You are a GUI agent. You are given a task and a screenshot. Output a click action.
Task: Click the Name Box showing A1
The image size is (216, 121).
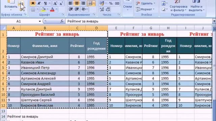pyautogui.click(x=19, y=21)
